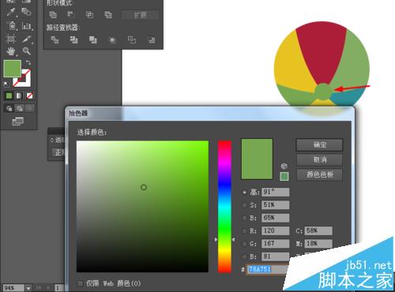Screen dimensions: 395x292
Task: Click the hue field showing 91°
Action: 276,192
